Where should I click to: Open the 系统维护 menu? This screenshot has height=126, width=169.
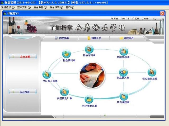click(8, 7)
